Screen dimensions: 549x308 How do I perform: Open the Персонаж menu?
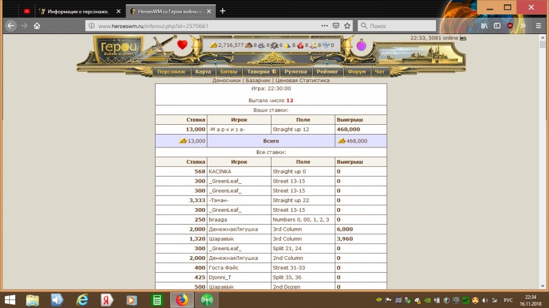pos(171,71)
